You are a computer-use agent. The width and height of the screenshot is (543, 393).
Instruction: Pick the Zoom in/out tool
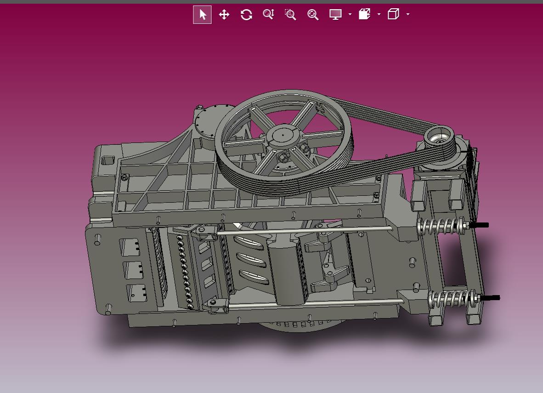268,14
